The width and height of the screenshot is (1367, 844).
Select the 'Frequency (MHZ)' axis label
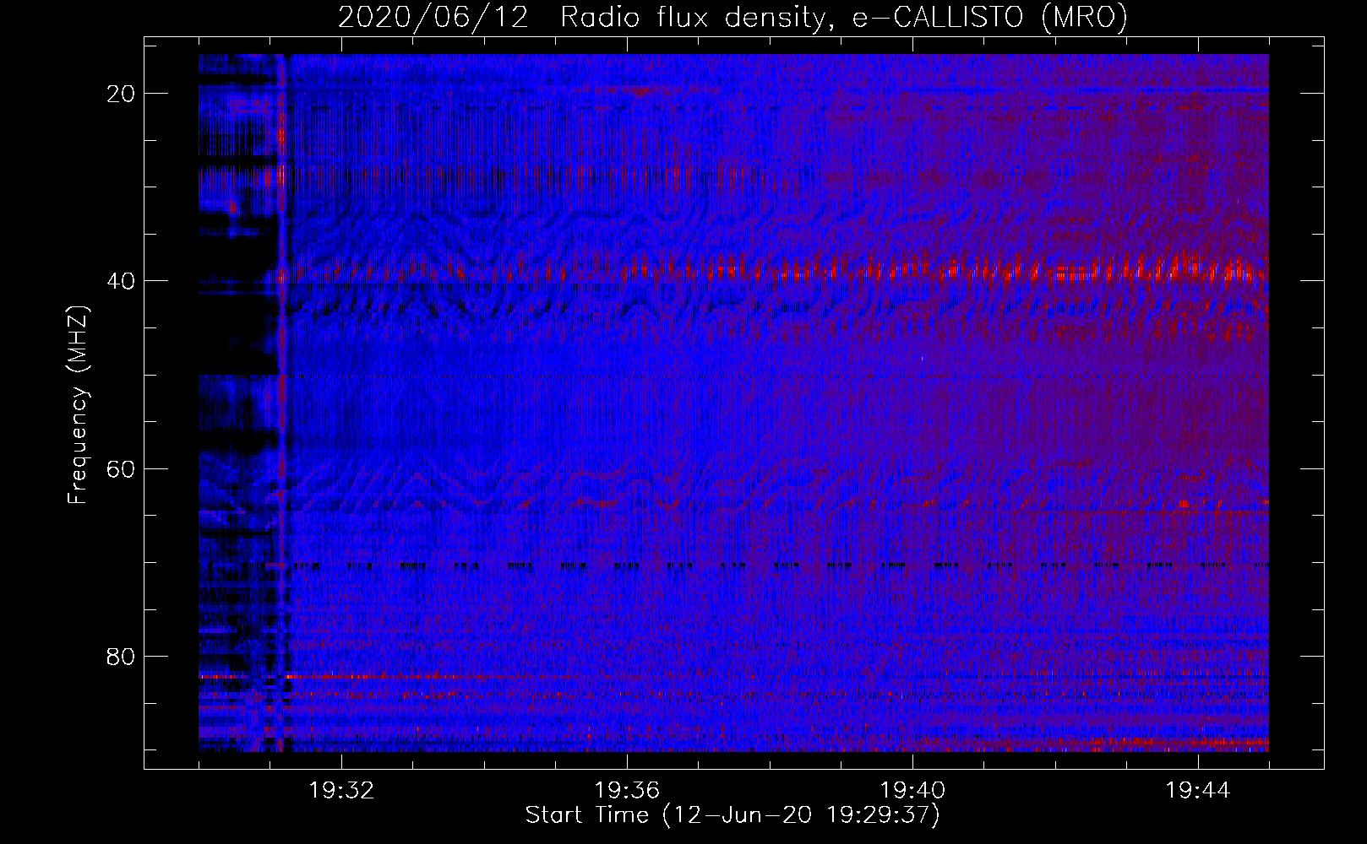[x=78, y=405]
